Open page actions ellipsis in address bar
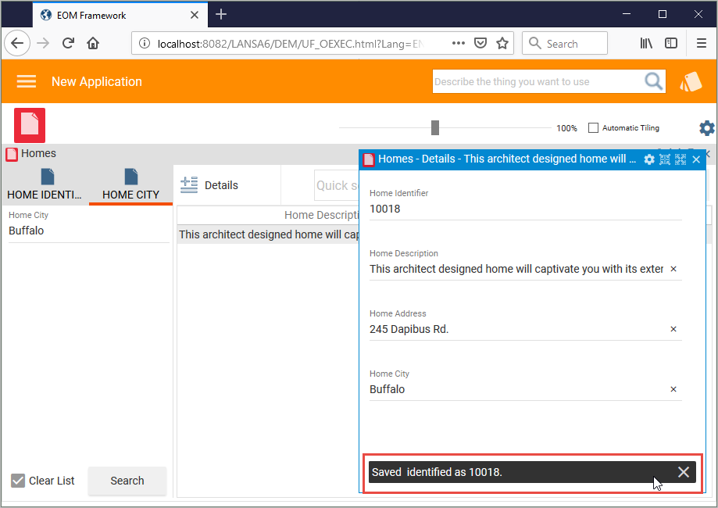This screenshot has height=508, width=718. tap(458, 43)
